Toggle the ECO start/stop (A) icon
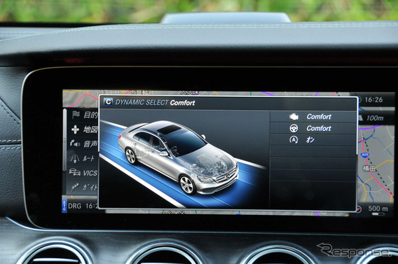The width and height of the screenshot is (398, 264). click(x=294, y=140)
